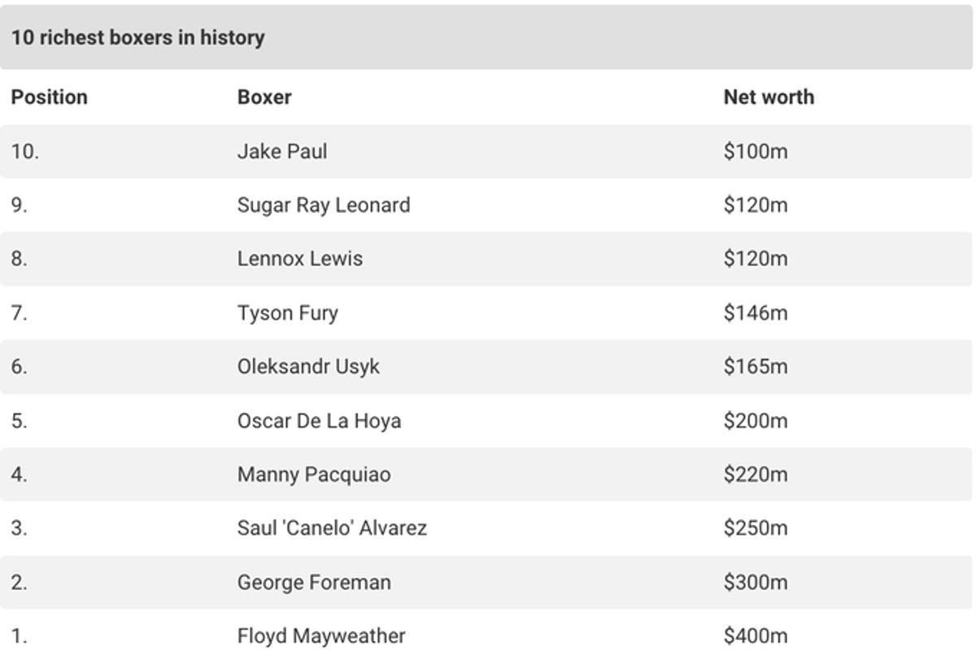Click the $400m net worth value
The image size is (976, 667).
(x=756, y=637)
